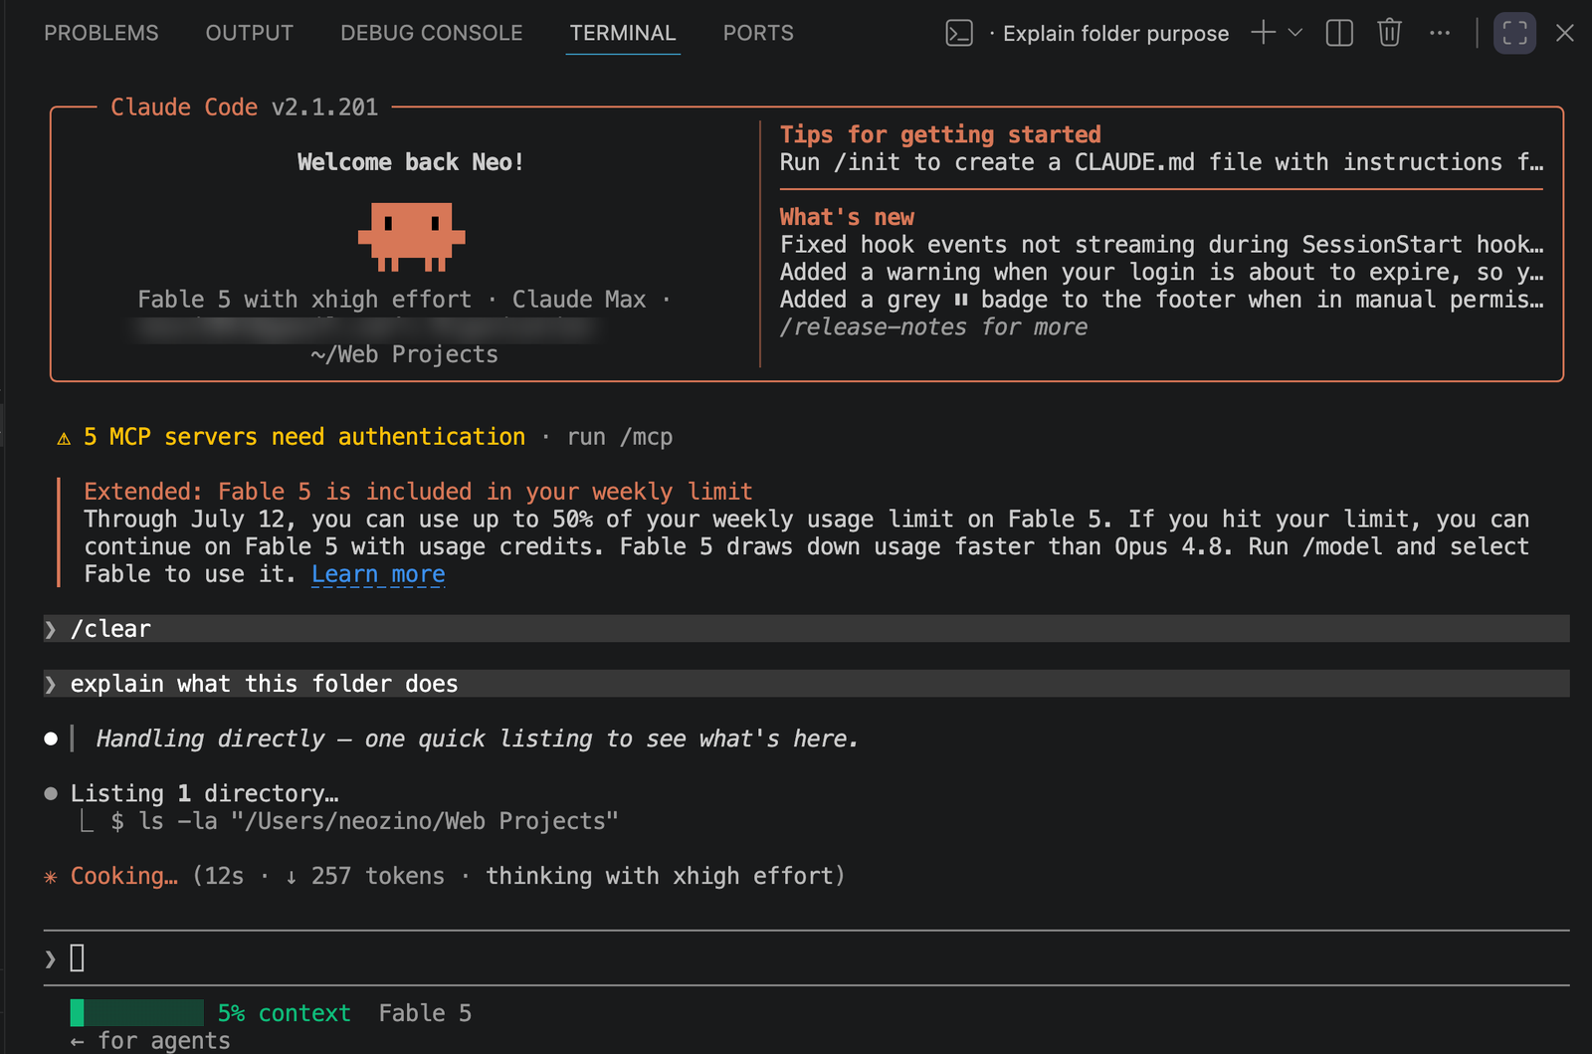The width and height of the screenshot is (1592, 1054).
Task: Click 'Extended: Fable 5 is included' heading
Action: (418, 492)
